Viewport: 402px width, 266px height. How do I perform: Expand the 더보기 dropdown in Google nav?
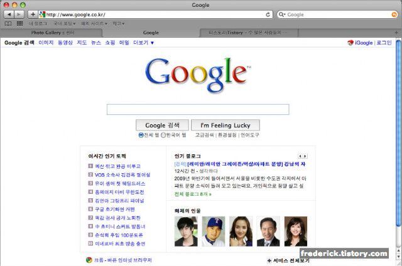coord(144,43)
